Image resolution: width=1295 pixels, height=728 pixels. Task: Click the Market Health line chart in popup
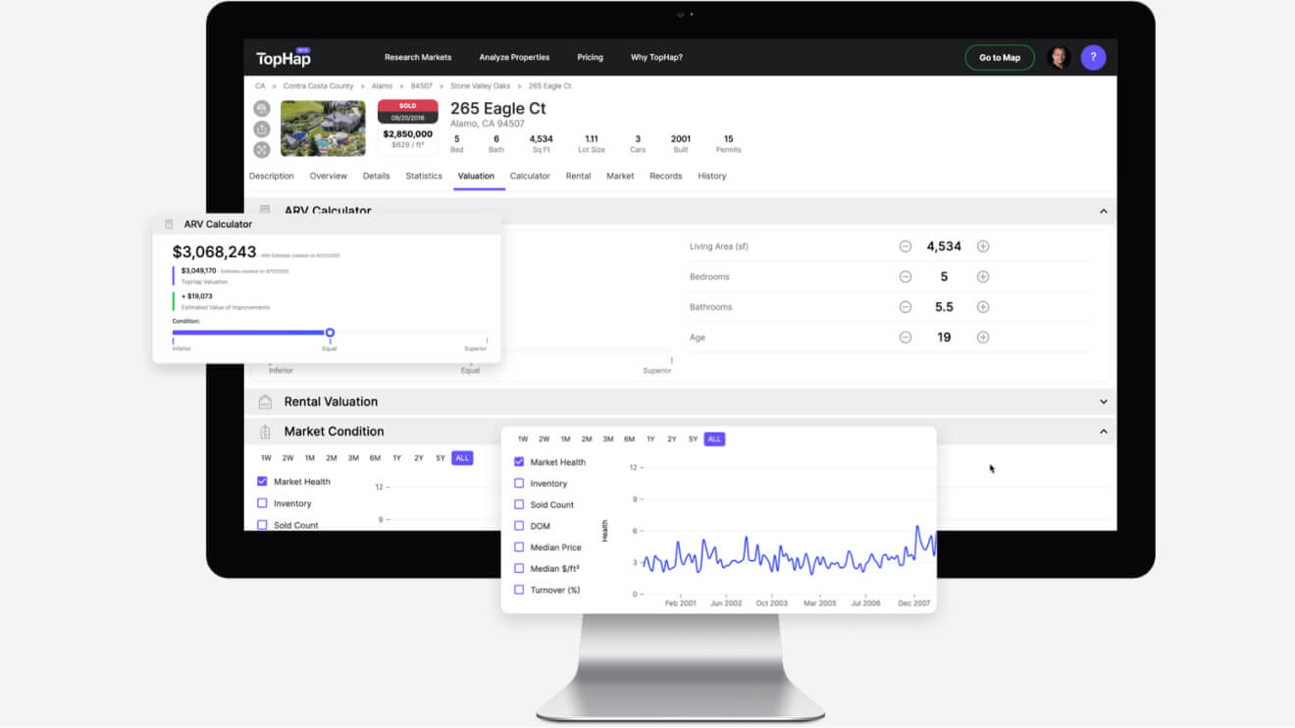(x=788, y=552)
